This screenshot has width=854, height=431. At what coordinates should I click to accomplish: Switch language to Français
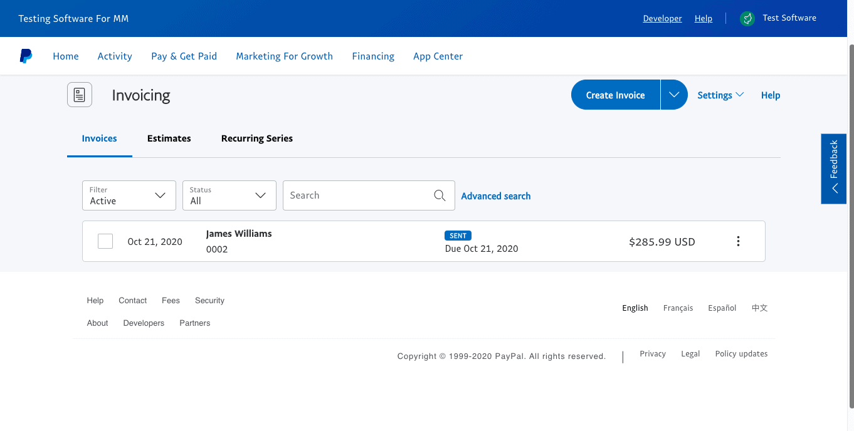click(x=678, y=308)
